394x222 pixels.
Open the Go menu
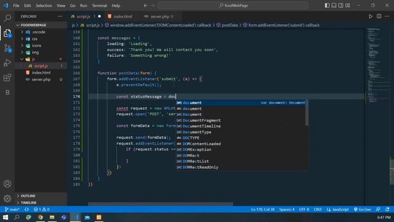pos(73,6)
